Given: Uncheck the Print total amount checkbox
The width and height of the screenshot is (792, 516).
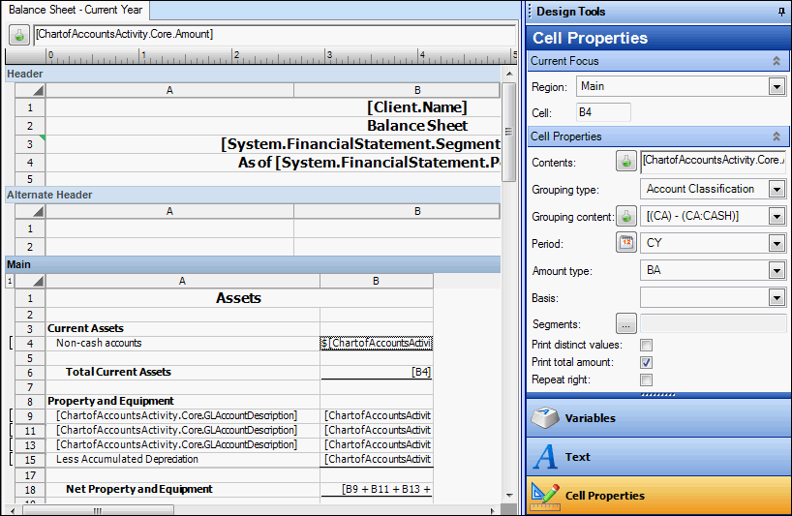Looking at the screenshot, I should pos(646,362).
